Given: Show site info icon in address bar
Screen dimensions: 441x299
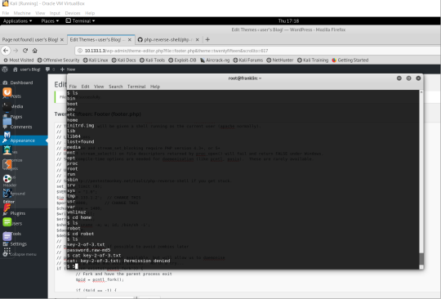Looking at the screenshot, I should (x=80, y=51).
